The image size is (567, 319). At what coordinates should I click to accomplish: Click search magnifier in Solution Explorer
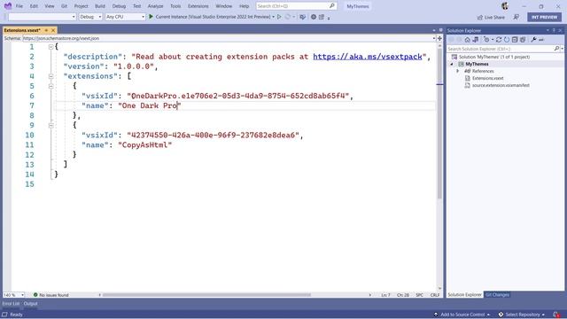pyautogui.click(x=556, y=49)
